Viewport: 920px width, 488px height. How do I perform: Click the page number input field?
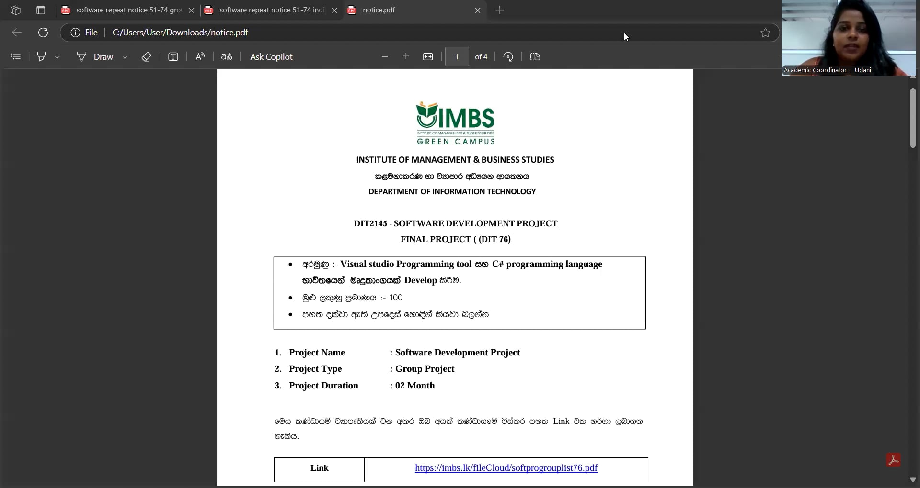coord(456,56)
